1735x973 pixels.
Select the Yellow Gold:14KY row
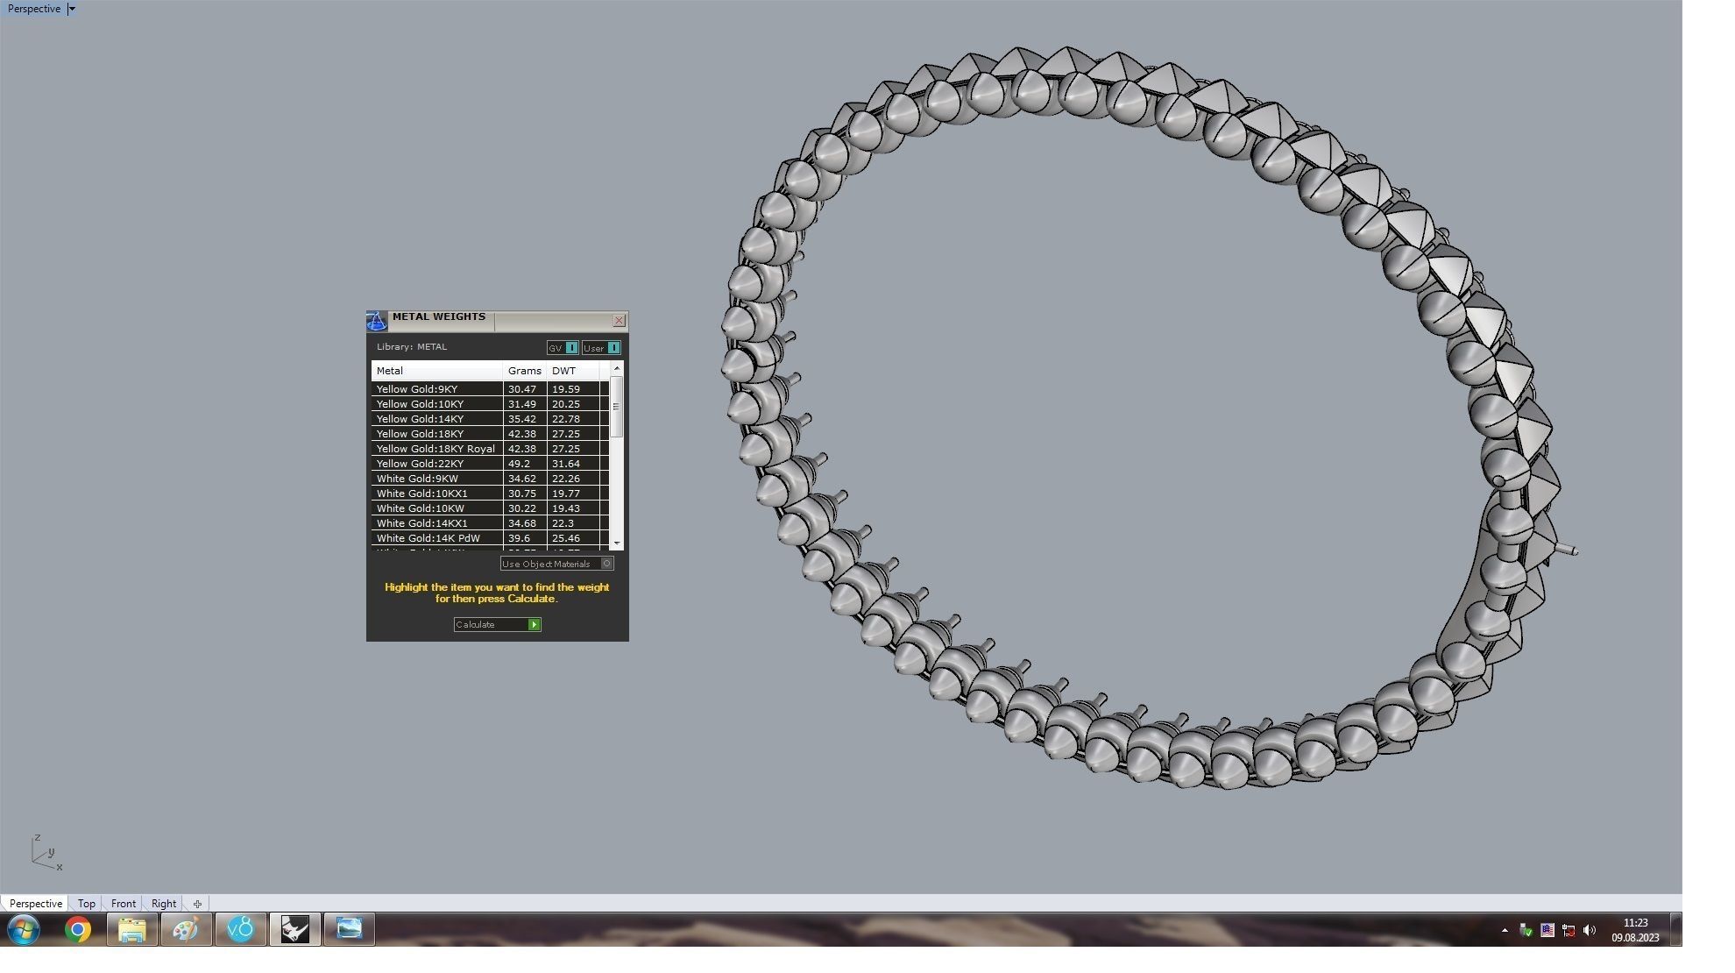490,419
